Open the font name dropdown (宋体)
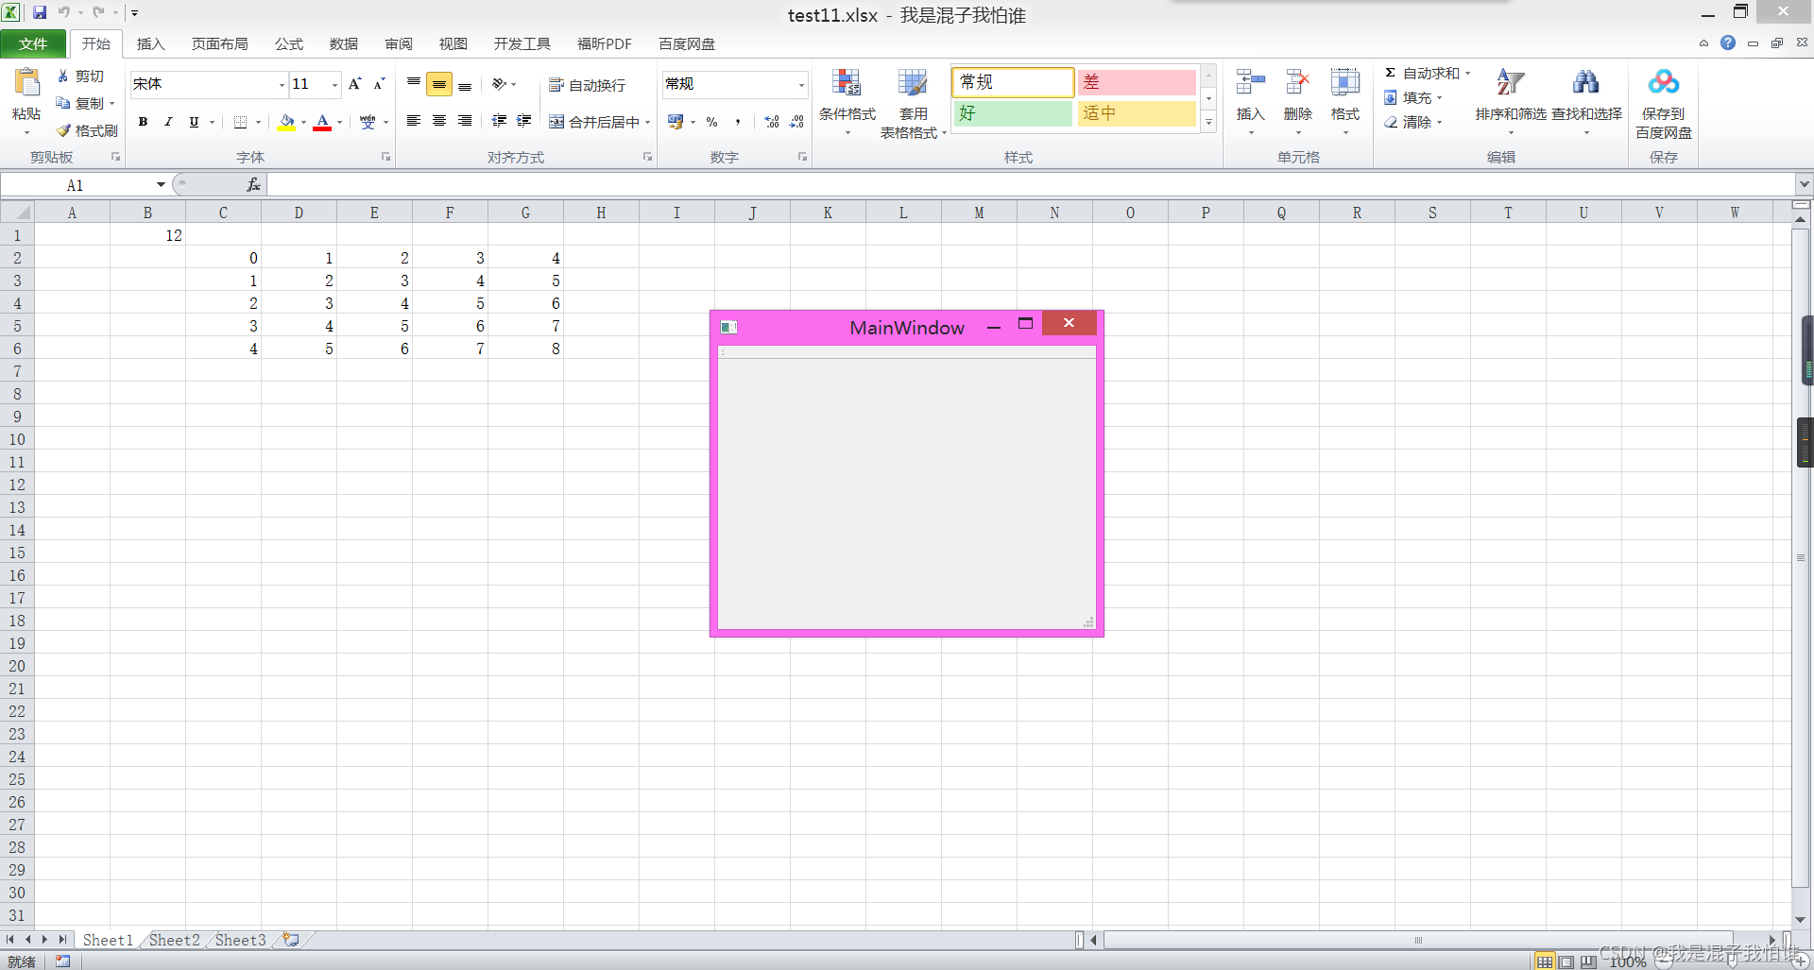 [x=282, y=85]
